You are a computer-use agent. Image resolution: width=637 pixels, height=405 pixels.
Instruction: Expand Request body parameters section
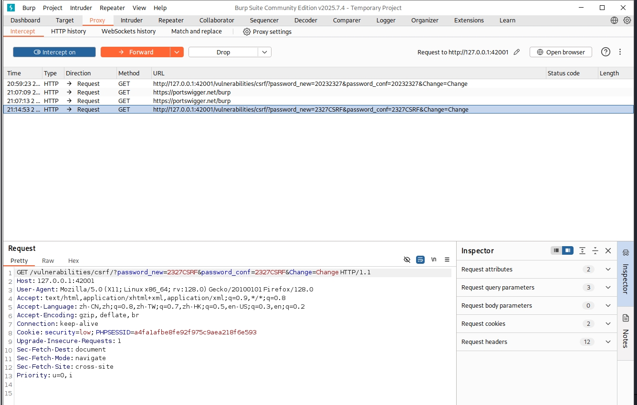[x=537, y=306]
